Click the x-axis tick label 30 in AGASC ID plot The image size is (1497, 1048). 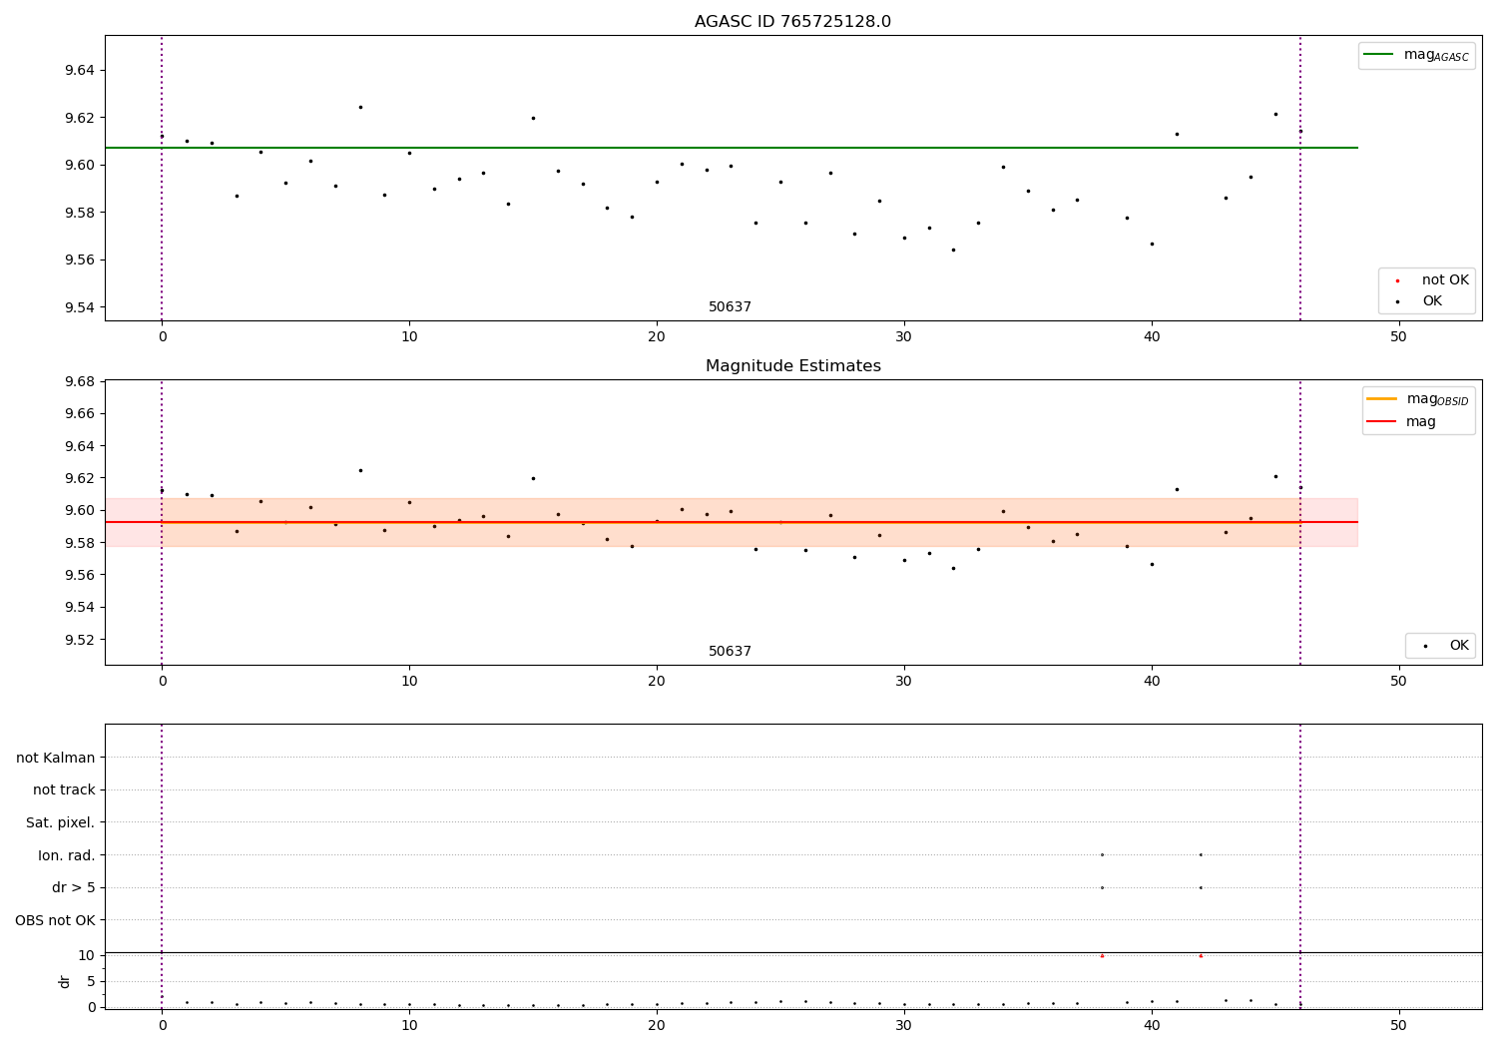click(904, 337)
